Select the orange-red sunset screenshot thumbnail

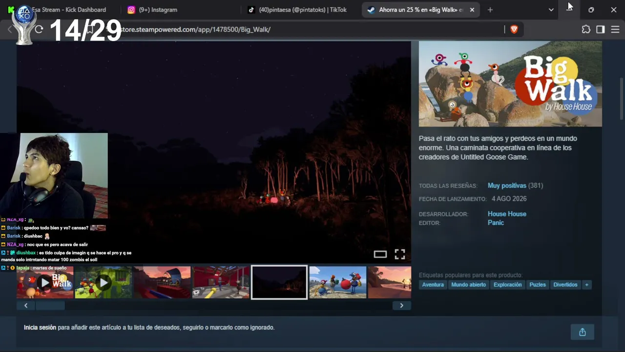pos(162,282)
